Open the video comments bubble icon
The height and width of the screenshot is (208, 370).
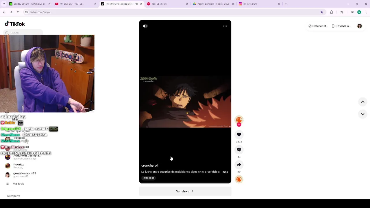[x=239, y=149]
